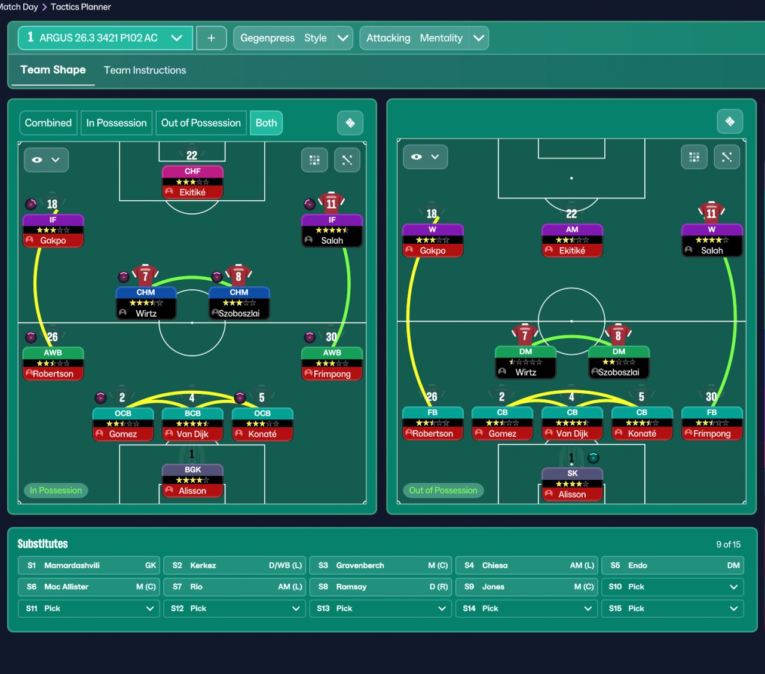Open the S11 Pick substitute dropdown
The height and width of the screenshot is (674, 765).
[x=89, y=608]
